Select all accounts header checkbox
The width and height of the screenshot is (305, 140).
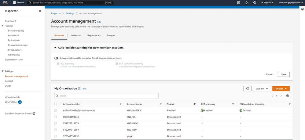pyautogui.click(x=55, y=104)
